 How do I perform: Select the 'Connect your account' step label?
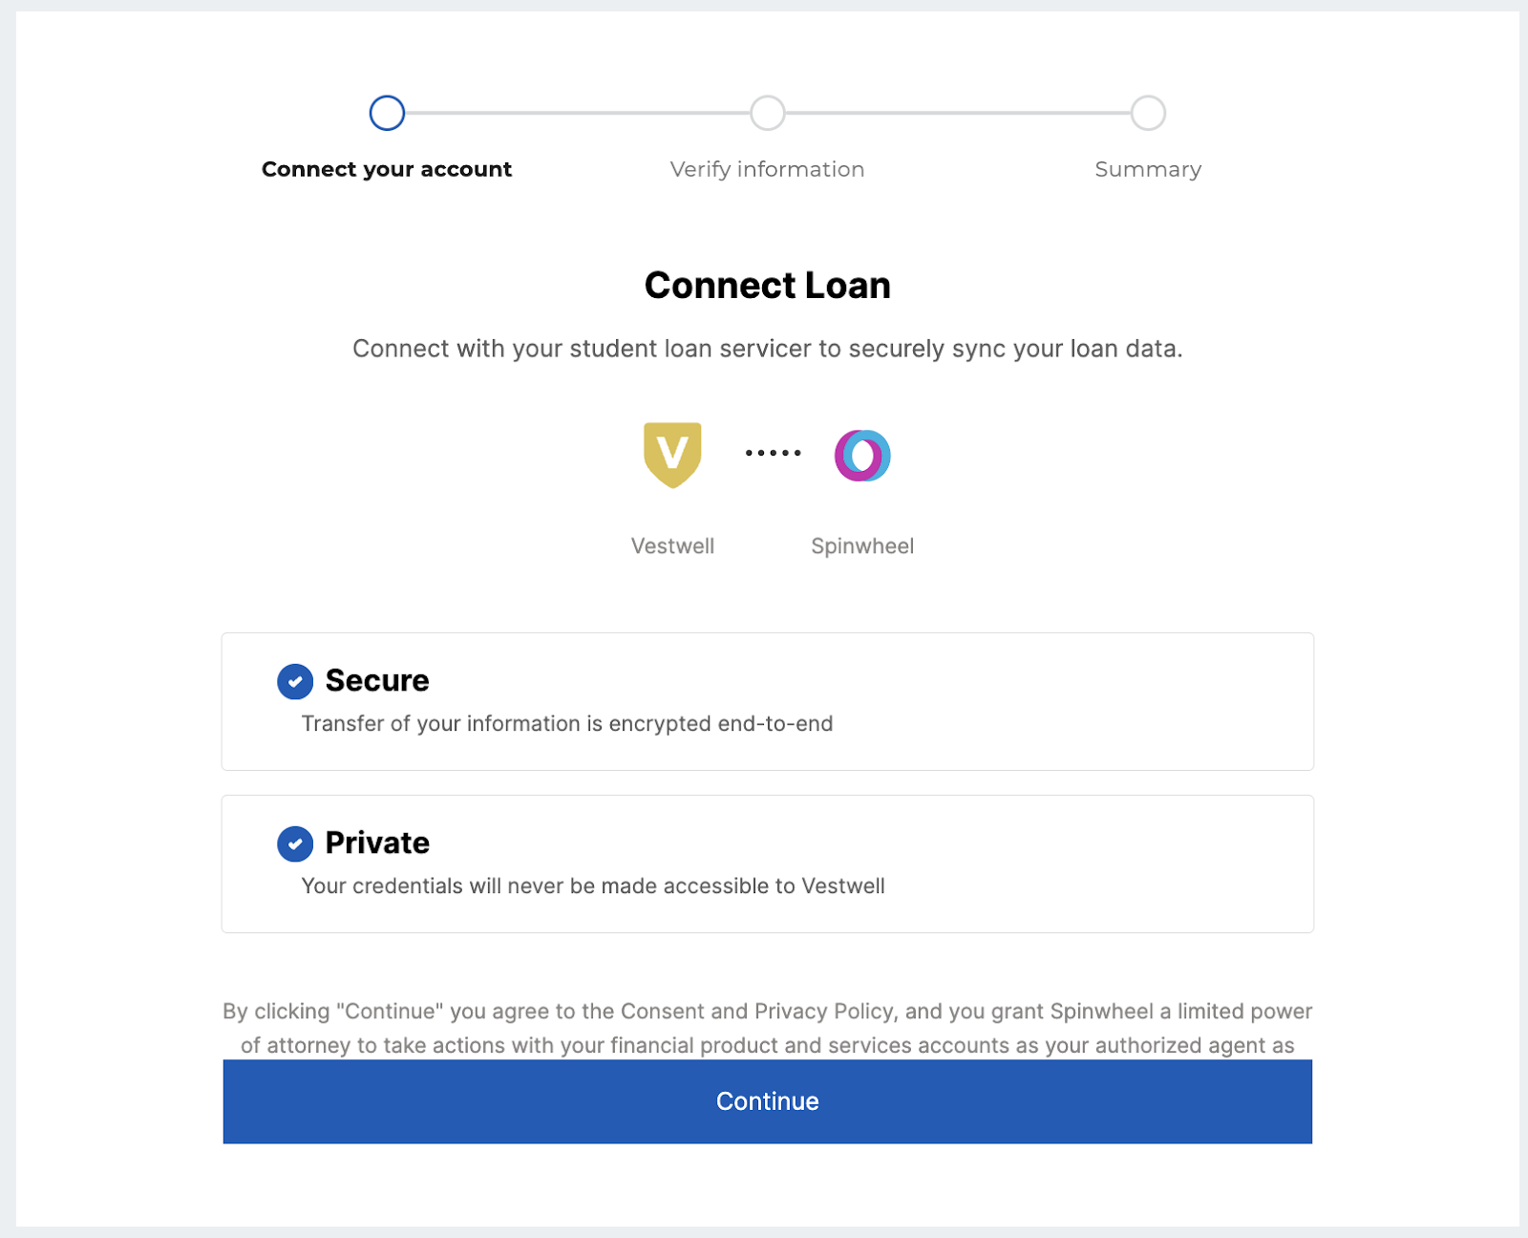387,169
